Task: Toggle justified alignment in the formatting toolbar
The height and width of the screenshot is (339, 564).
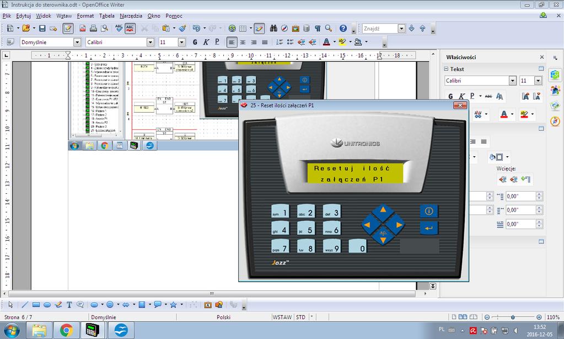Action: tap(265, 42)
